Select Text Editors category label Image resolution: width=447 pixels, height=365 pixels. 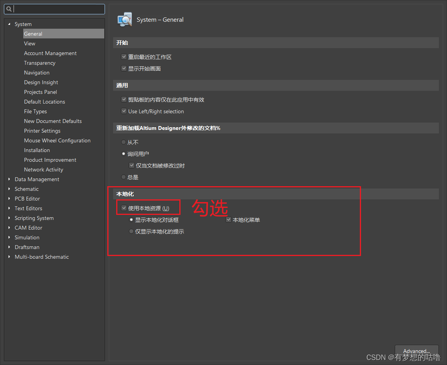point(29,208)
